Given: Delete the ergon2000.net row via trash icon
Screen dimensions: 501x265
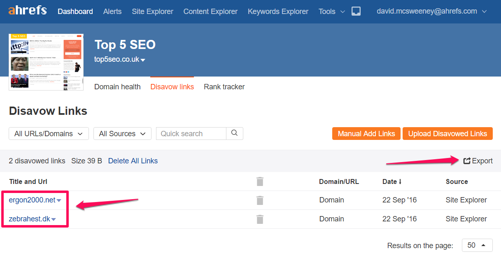Looking at the screenshot, I should tap(260, 200).
